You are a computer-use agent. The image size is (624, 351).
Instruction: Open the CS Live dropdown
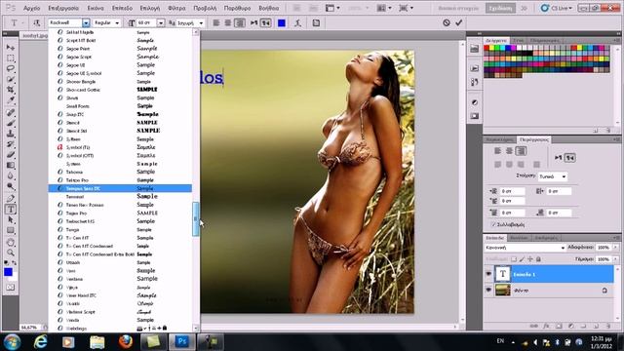point(556,8)
